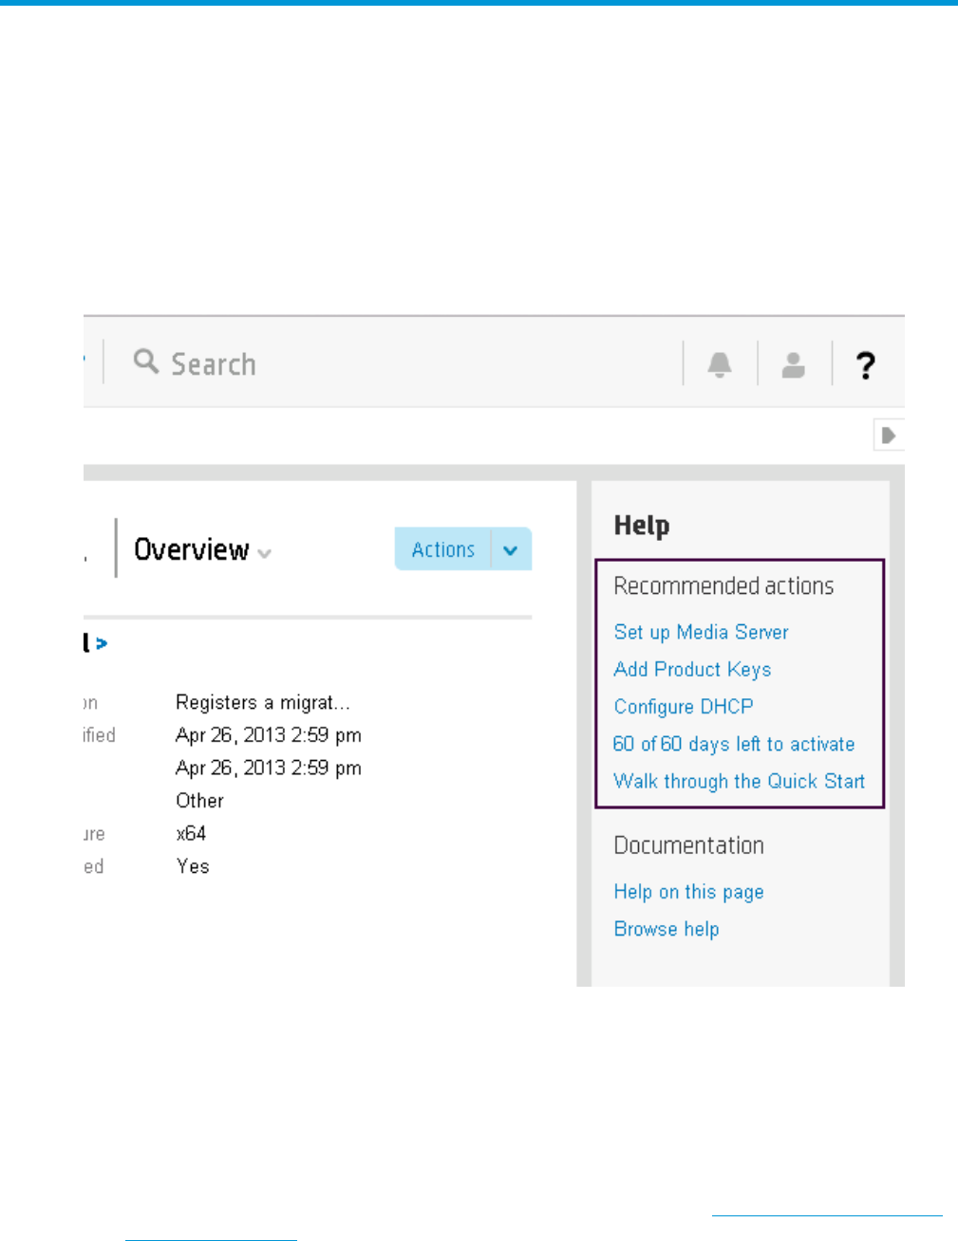
Task: Follow the Configure DHCP link
Action: [x=684, y=707]
